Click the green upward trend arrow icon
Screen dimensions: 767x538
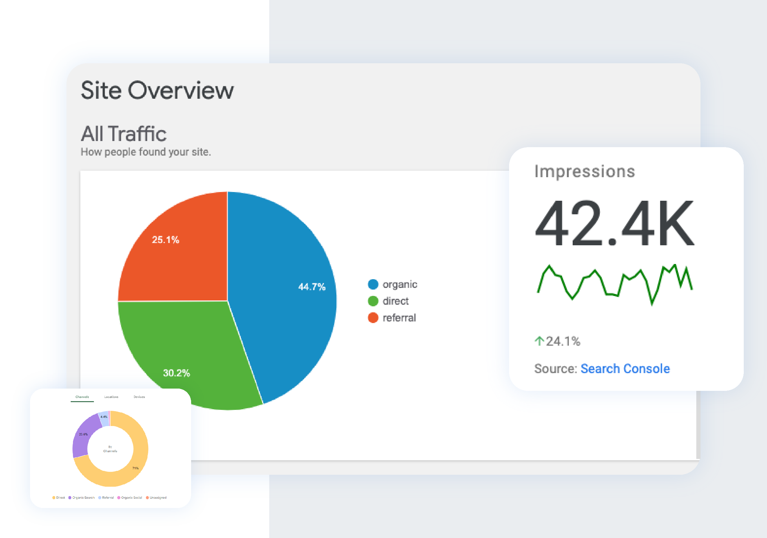[539, 341]
